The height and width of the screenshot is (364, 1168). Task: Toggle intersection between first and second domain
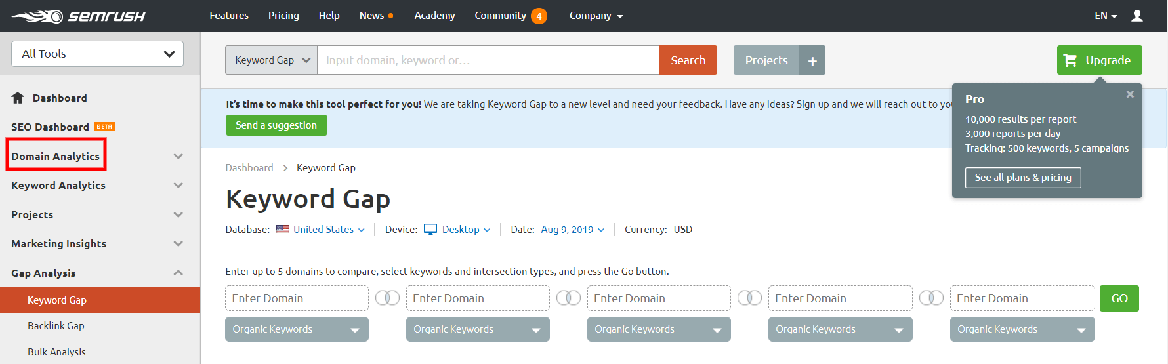point(387,298)
